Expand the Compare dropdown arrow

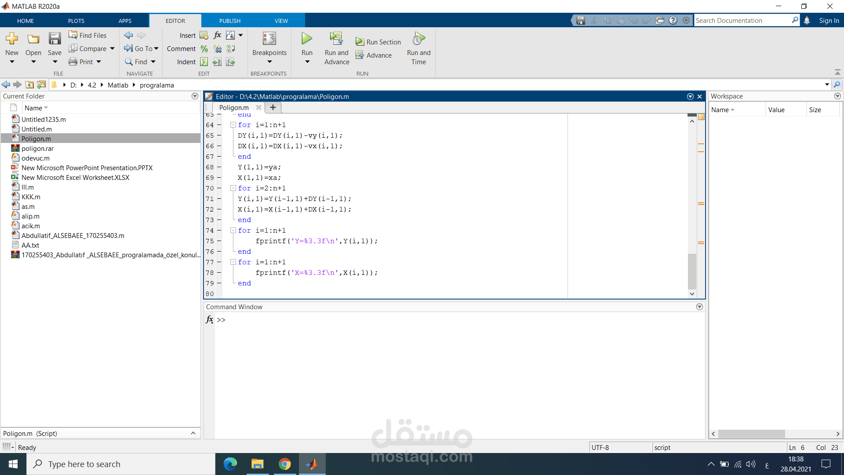[112, 49]
